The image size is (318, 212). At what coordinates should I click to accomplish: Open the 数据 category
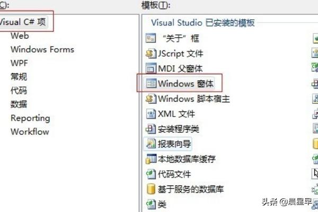pyautogui.click(x=19, y=104)
